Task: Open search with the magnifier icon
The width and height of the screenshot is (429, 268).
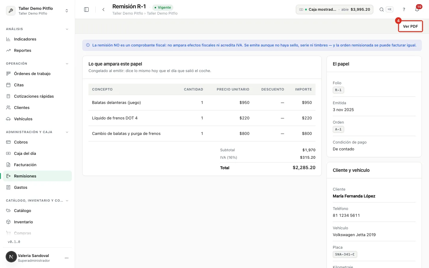Action: (381, 10)
